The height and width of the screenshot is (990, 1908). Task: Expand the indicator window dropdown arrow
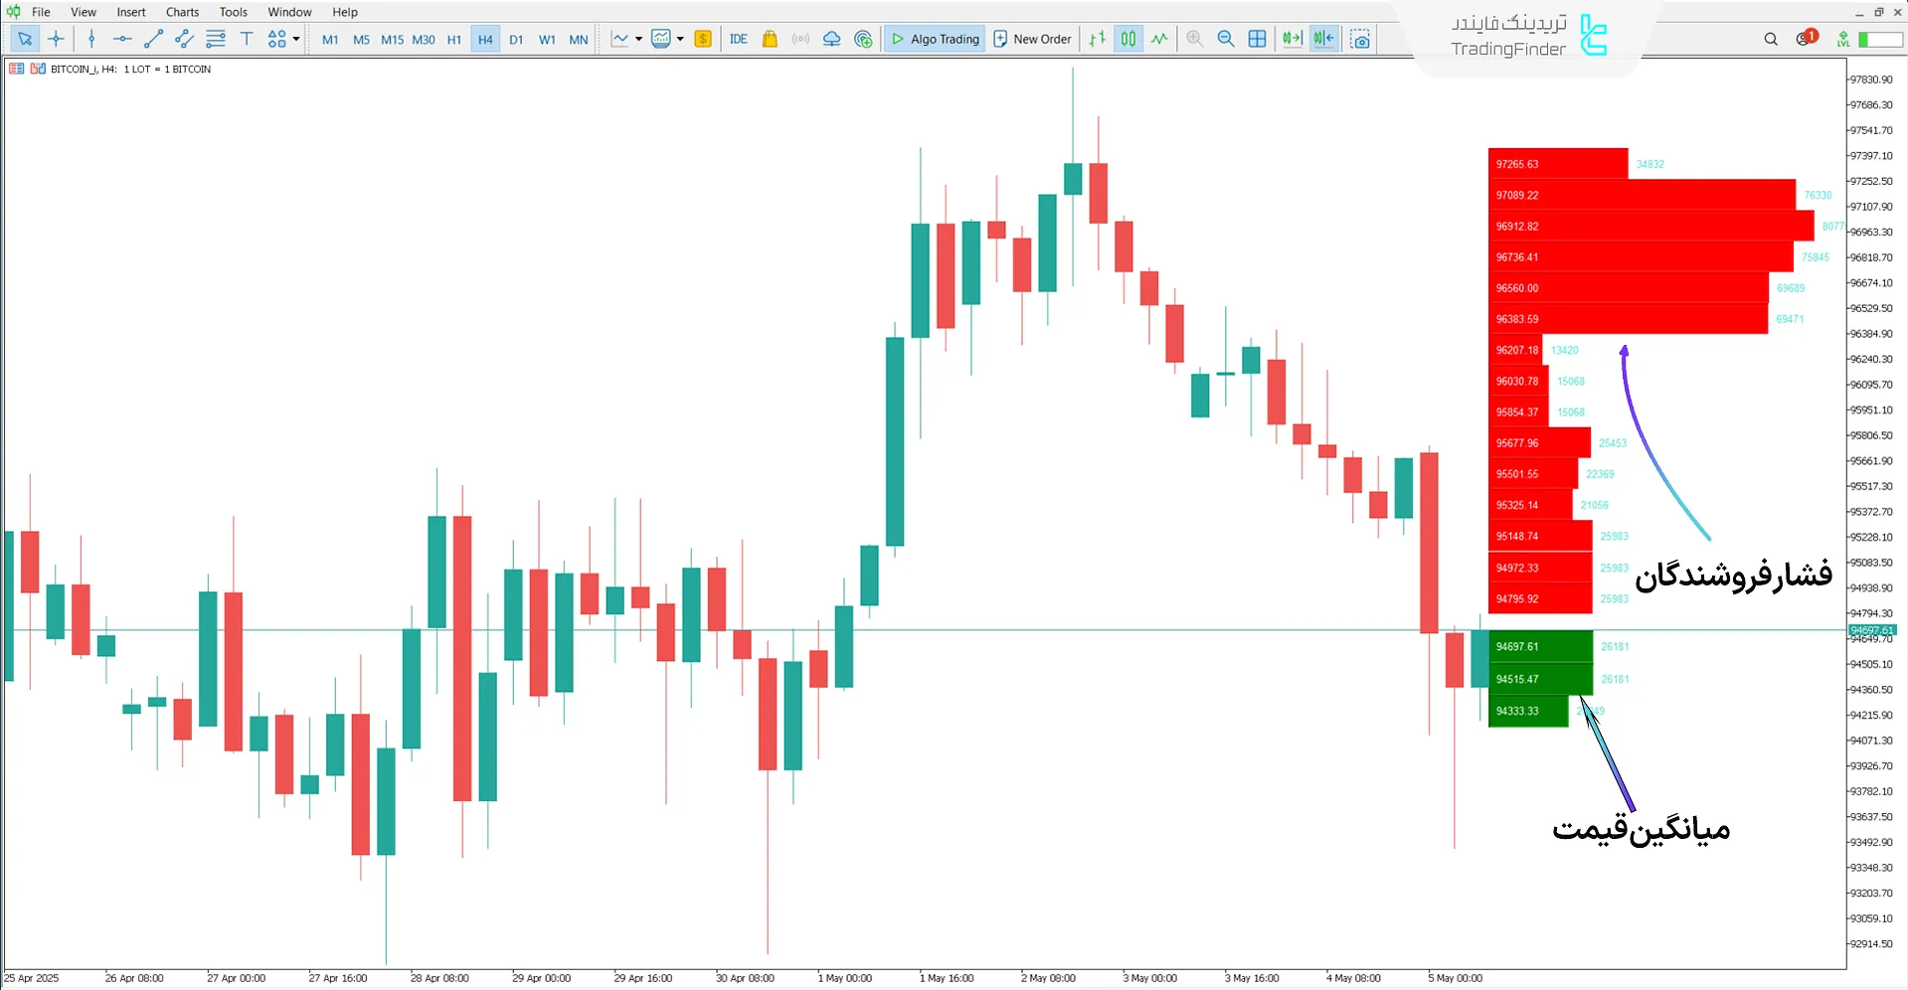pos(681,39)
